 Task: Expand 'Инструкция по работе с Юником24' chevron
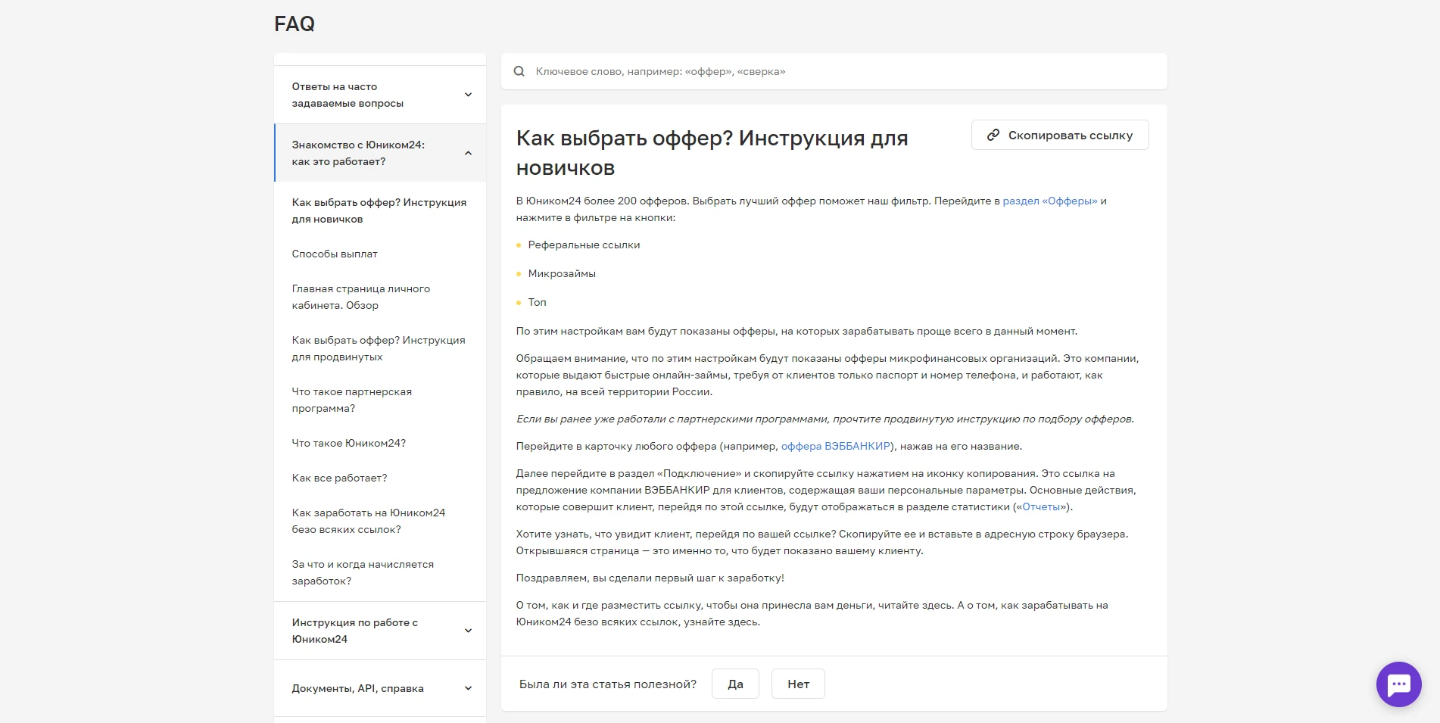468,631
